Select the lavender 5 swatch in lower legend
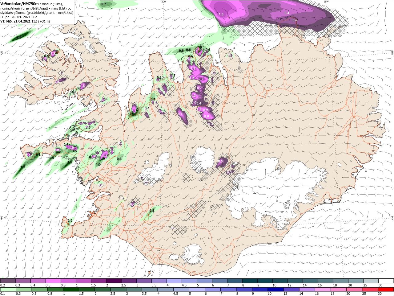 tap(197, 290)
